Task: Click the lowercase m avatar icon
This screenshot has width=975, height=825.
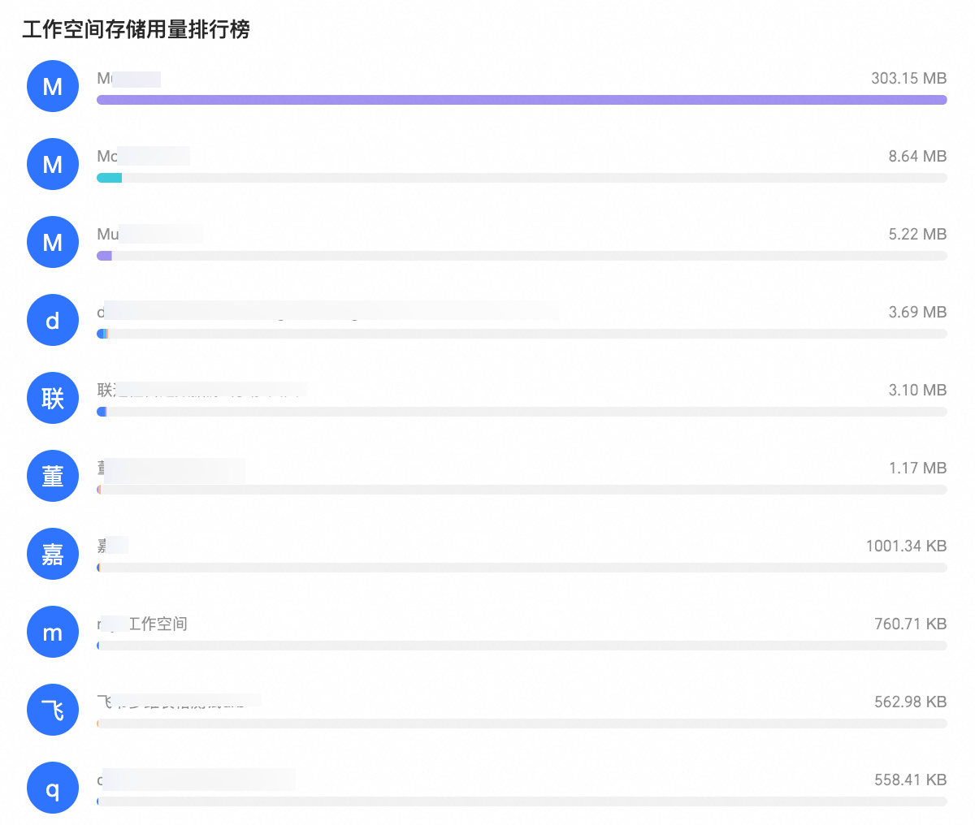Action: tap(53, 632)
